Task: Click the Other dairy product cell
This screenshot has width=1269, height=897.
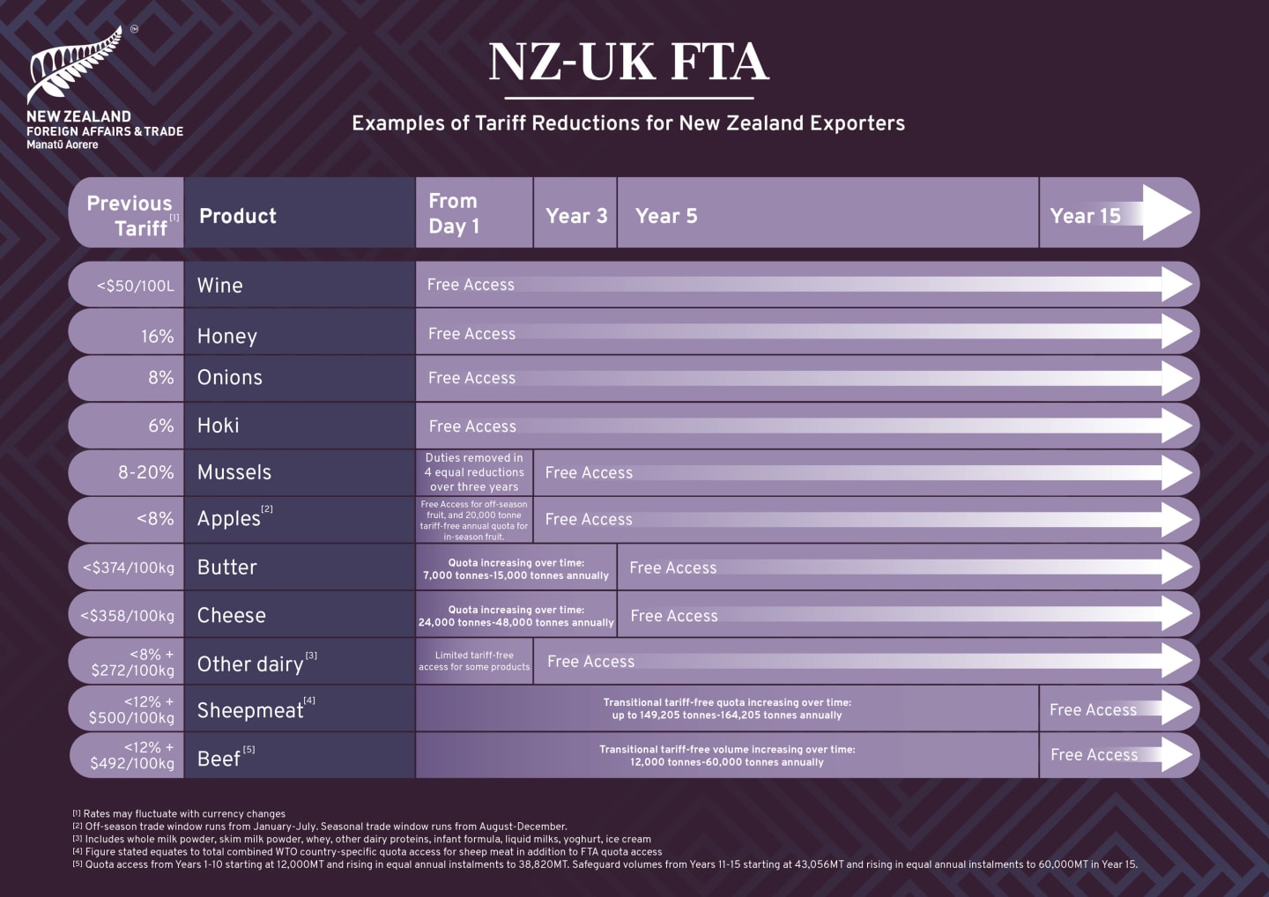Action: click(x=300, y=662)
